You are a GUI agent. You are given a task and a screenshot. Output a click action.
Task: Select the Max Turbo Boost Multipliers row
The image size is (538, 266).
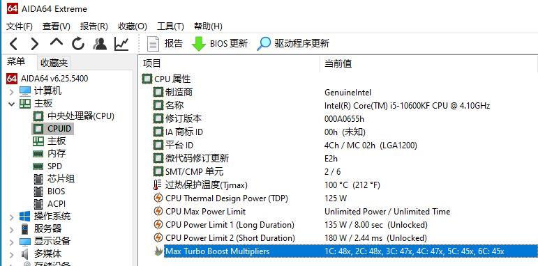coord(345,251)
